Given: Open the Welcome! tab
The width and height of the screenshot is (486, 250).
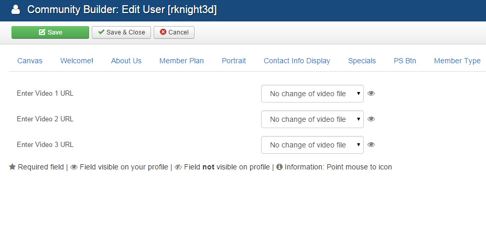Looking at the screenshot, I should click(77, 61).
